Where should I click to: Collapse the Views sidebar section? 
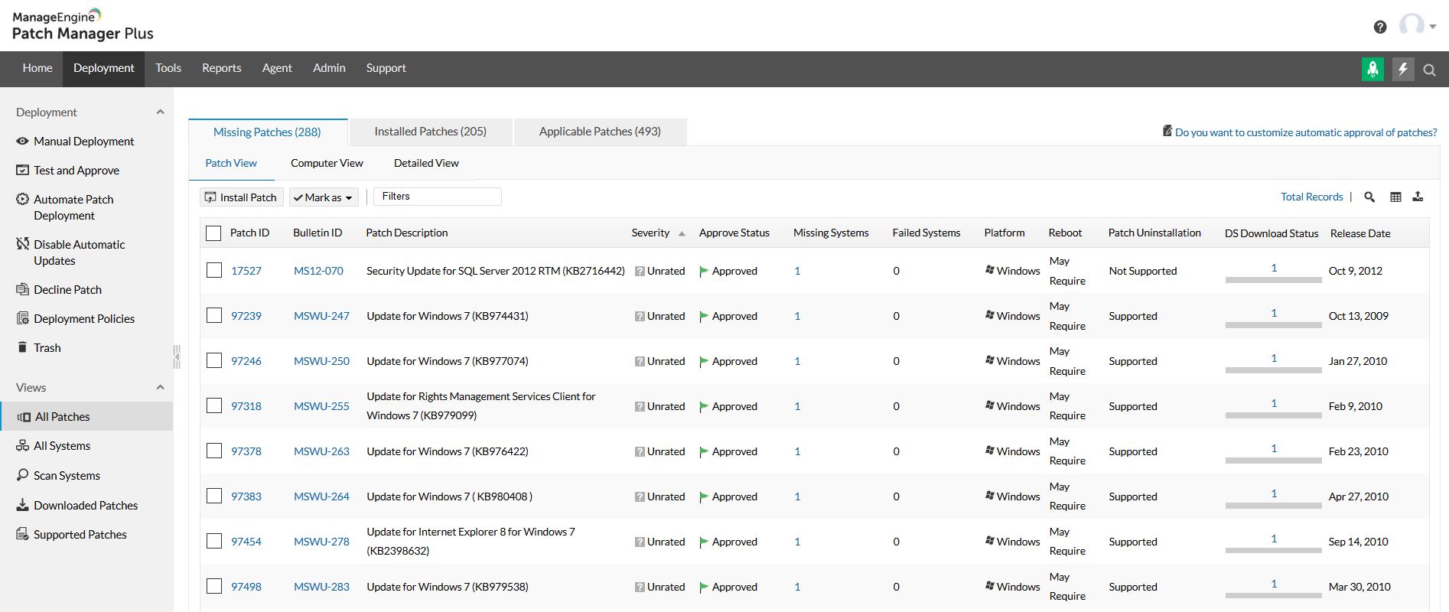(160, 388)
